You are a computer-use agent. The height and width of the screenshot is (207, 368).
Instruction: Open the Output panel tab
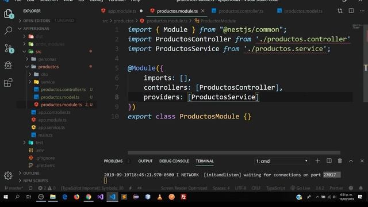click(145, 161)
